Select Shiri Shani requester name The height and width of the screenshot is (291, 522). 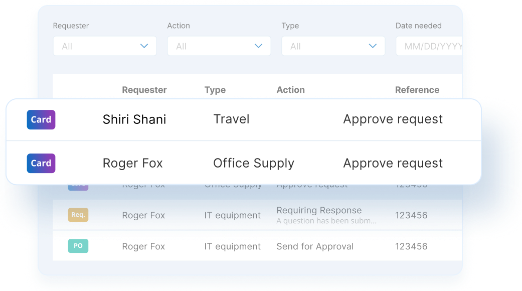[134, 119]
